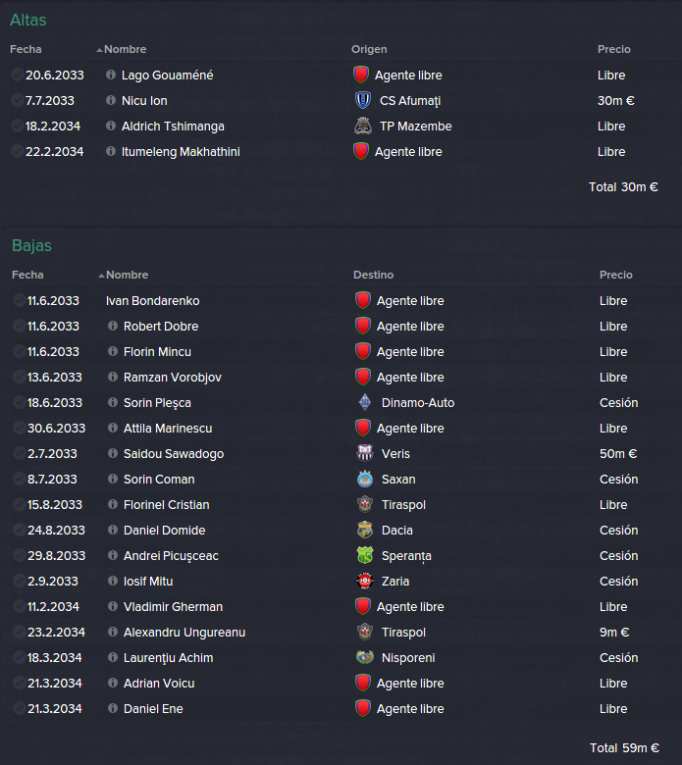Open info icon beside Saidou Sawadogo

(113, 453)
